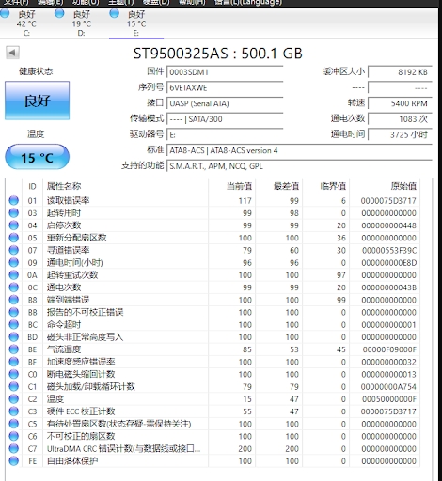Click the status icon for attribute 09 通电时间
This screenshot has width=442, height=481.
pyautogui.click(x=14, y=262)
